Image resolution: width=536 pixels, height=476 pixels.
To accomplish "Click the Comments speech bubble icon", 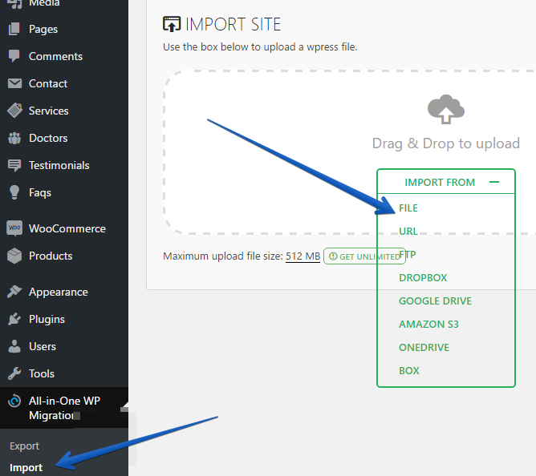I will 14,56.
